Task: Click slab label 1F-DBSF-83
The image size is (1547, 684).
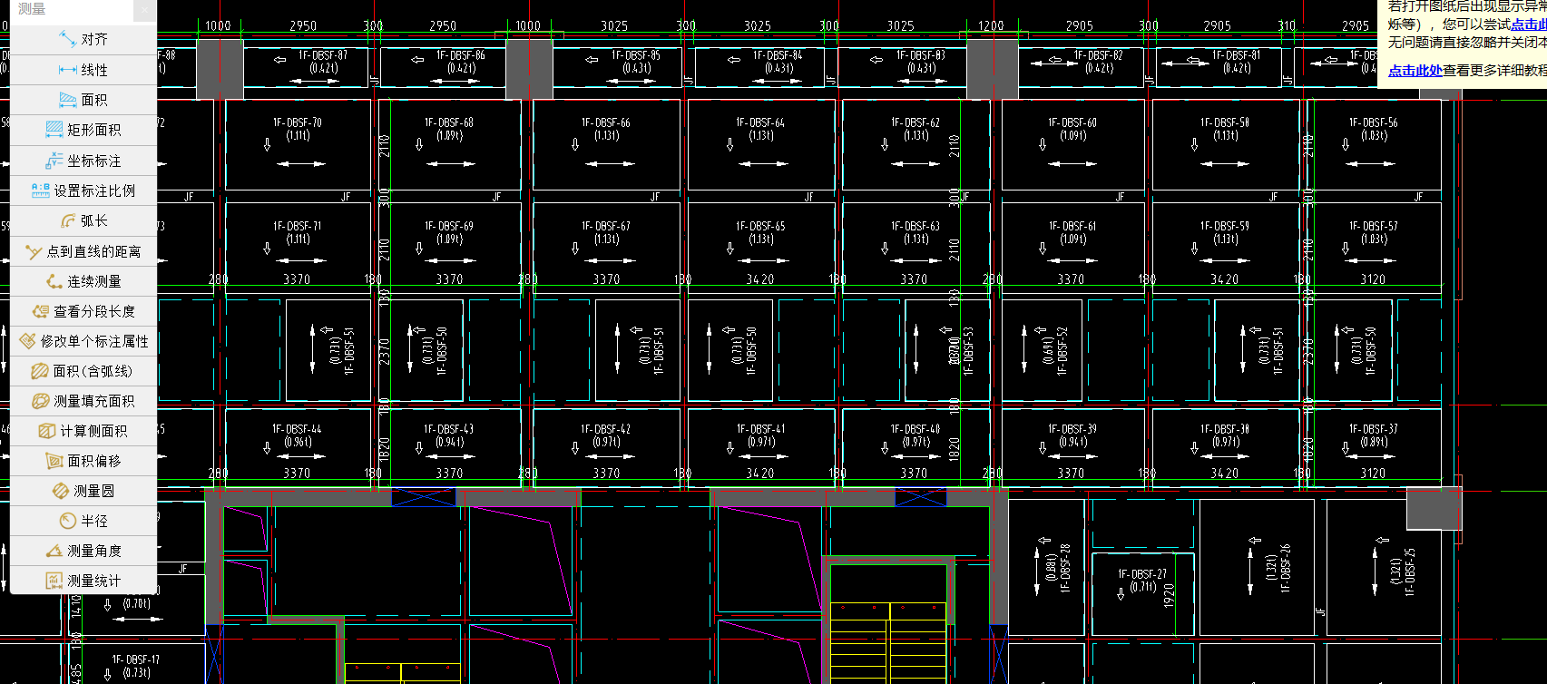Action: [921, 55]
